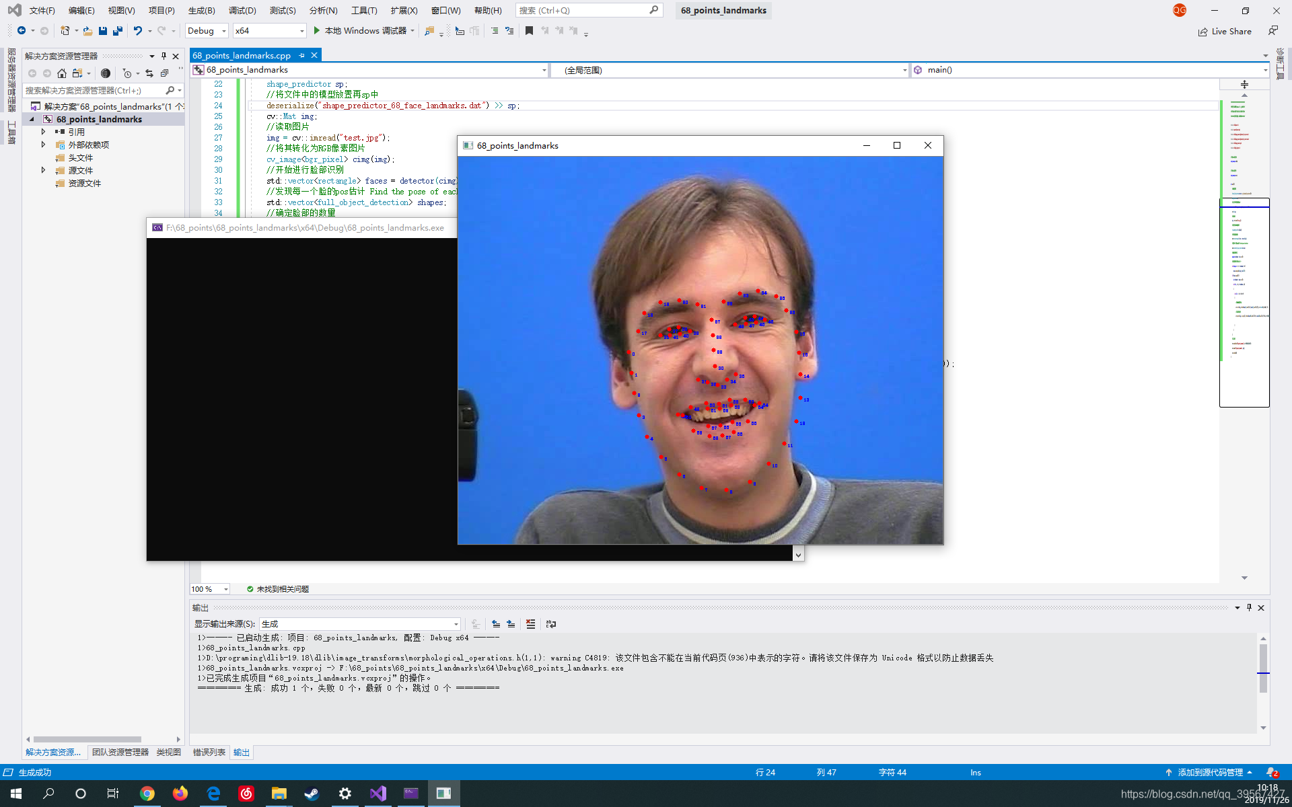Click the Home icon in Solution Explorer
Viewport: 1292px width, 807px height.
pos(62,73)
